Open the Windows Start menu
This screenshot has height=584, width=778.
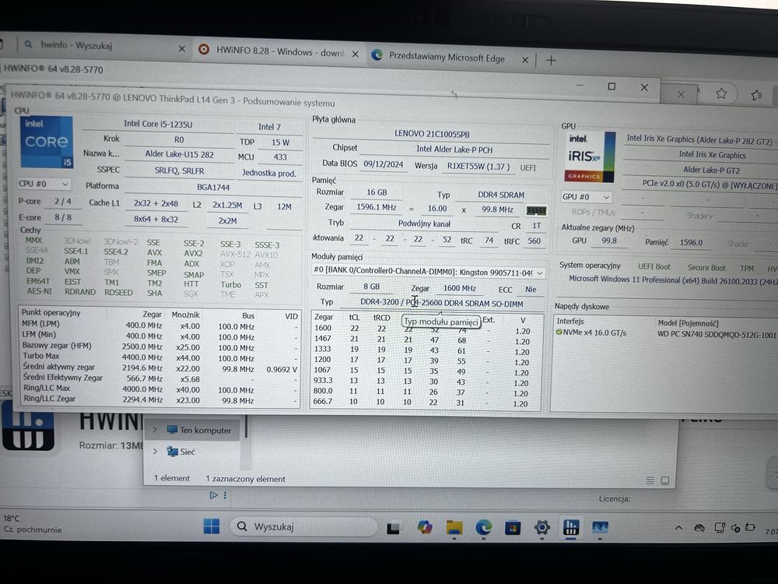tap(212, 526)
